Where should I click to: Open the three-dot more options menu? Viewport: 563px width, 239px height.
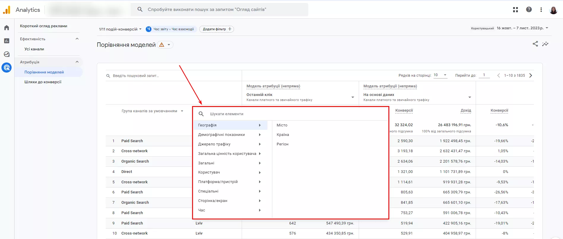click(x=541, y=9)
